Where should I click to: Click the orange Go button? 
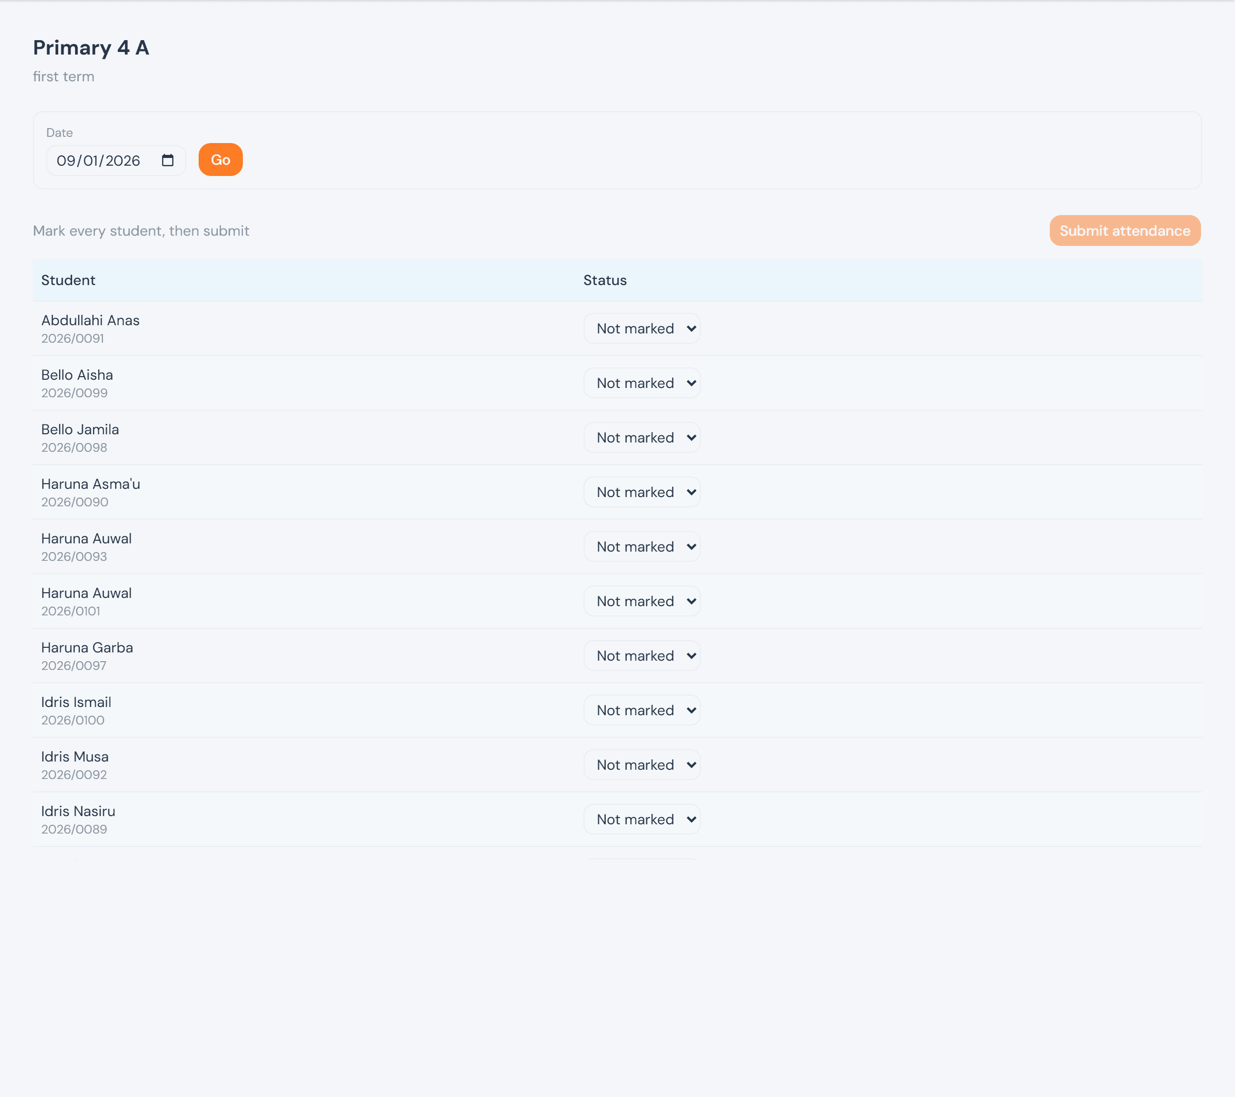tap(221, 160)
